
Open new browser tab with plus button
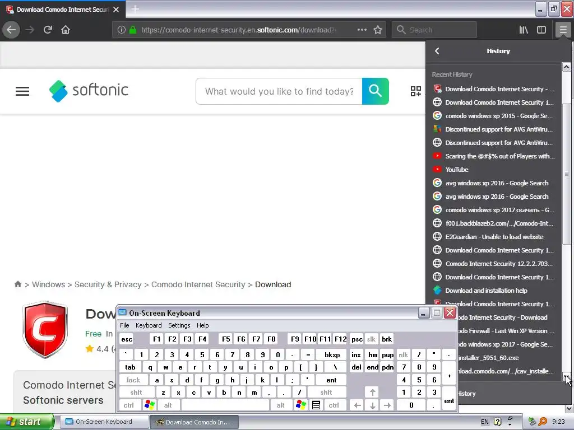coord(135,9)
